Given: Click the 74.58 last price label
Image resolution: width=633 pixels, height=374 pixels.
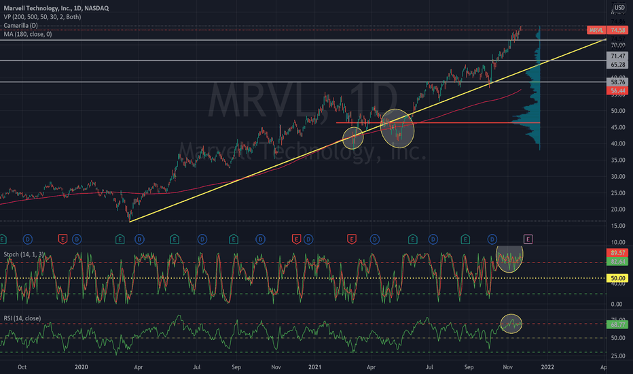Looking at the screenshot, I should [x=617, y=31].
